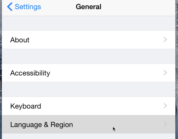Image resolution: width=178 pixels, height=139 pixels.
Task: Select the highlighted Language & Region label
Action: pos(41,125)
